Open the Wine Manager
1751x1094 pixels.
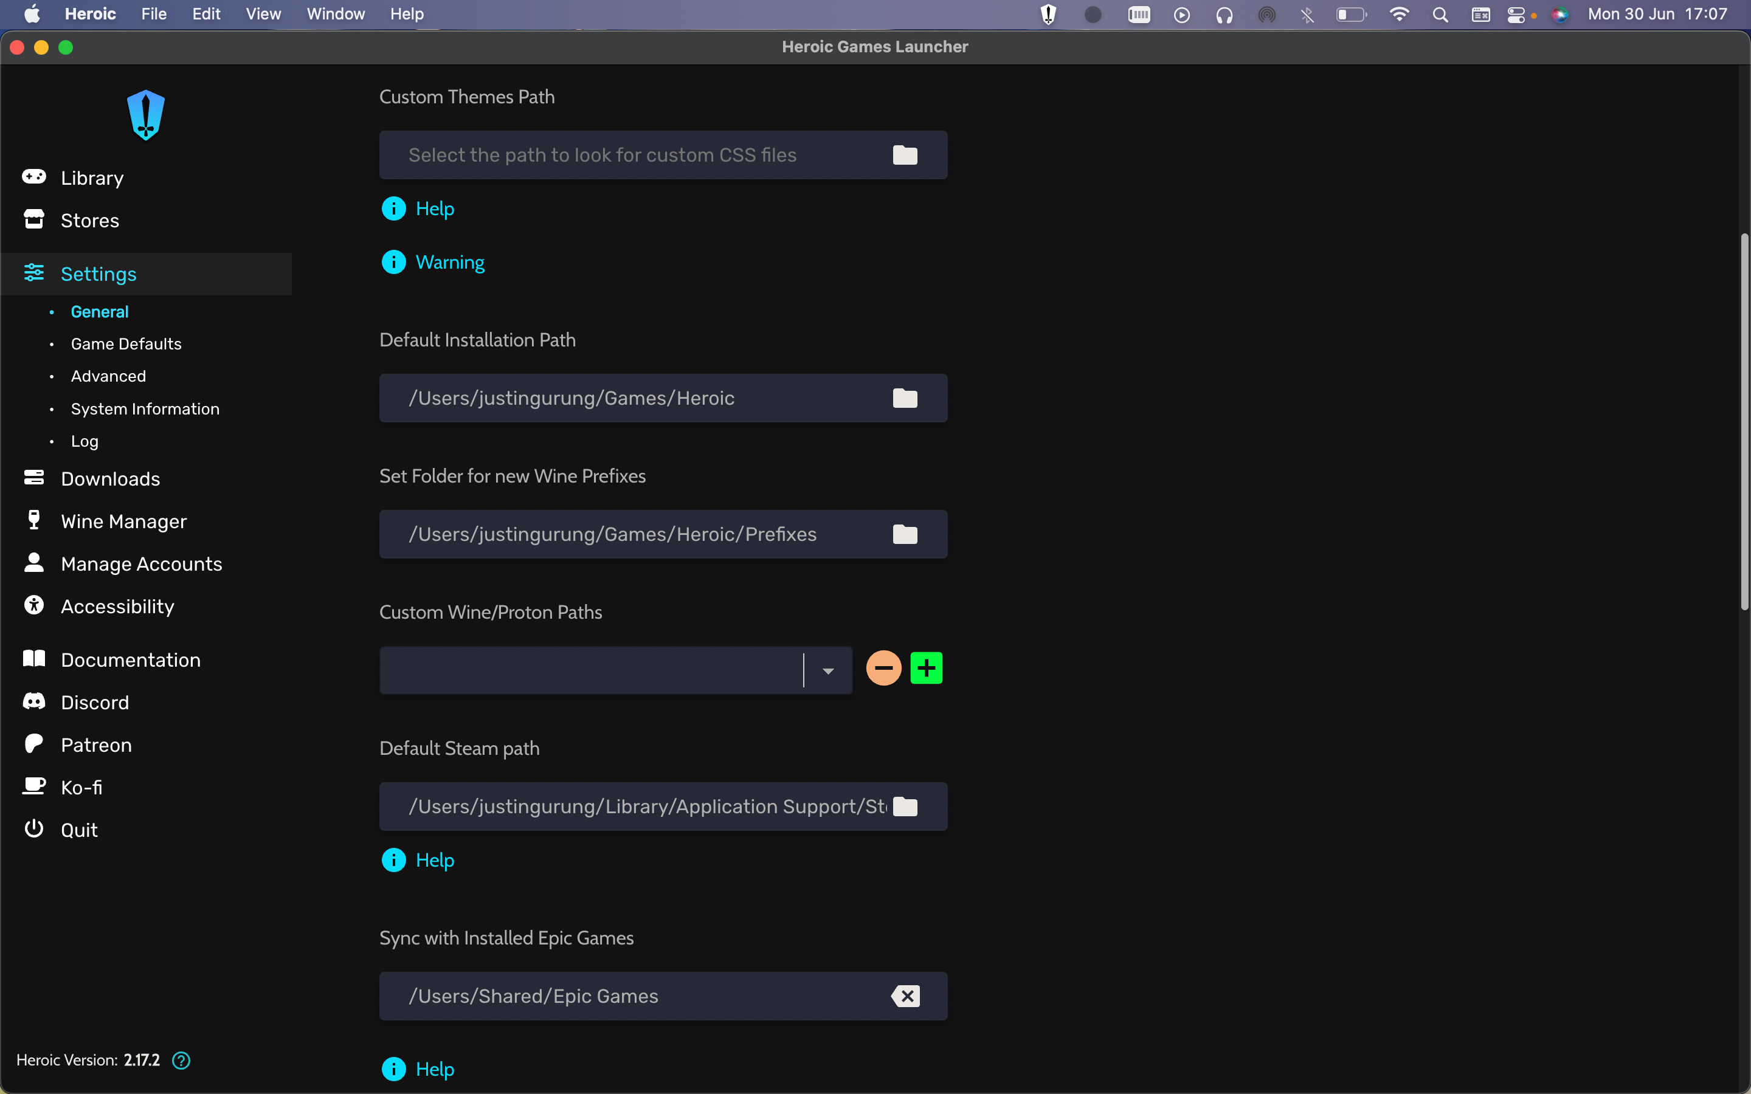(124, 520)
